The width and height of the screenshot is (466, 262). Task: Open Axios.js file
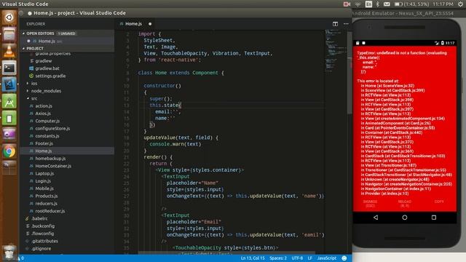(43, 114)
